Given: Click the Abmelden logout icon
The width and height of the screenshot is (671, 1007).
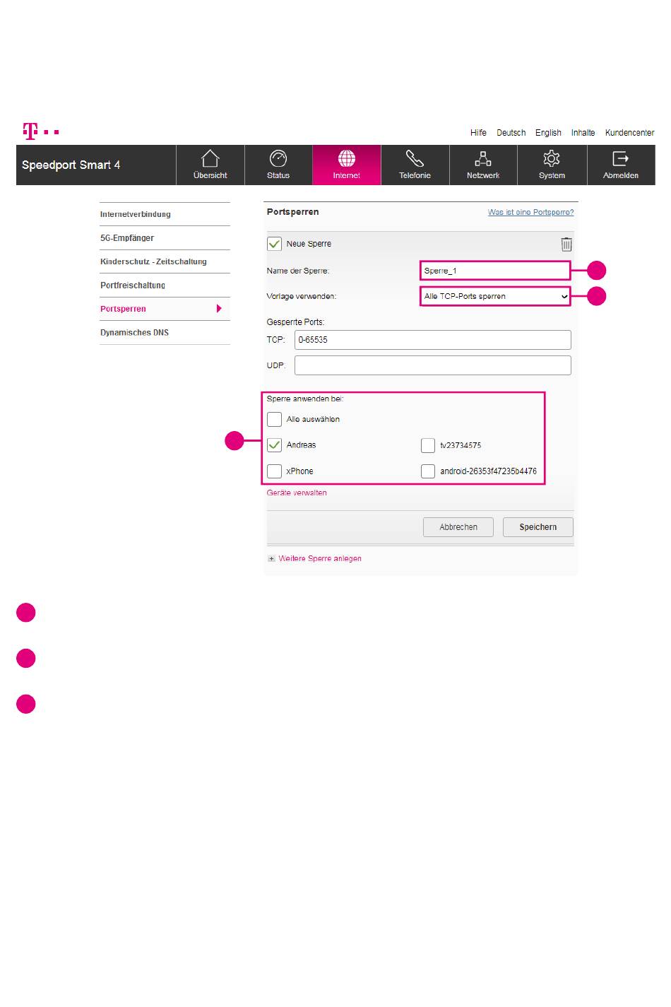Looking at the screenshot, I should 620,158.
